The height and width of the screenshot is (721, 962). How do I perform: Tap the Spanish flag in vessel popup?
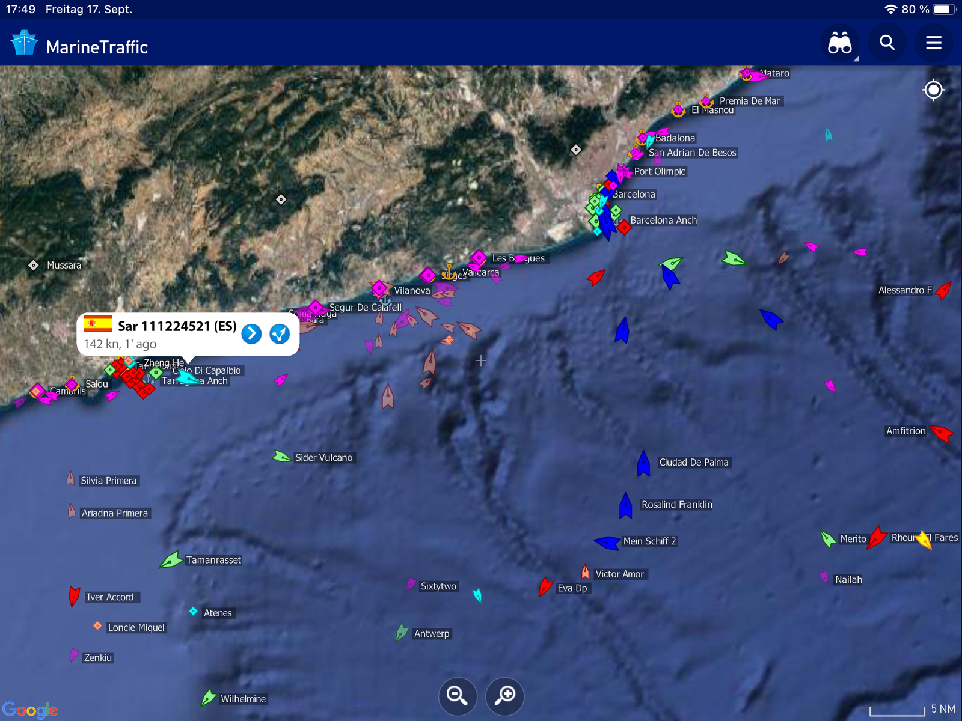98,323
